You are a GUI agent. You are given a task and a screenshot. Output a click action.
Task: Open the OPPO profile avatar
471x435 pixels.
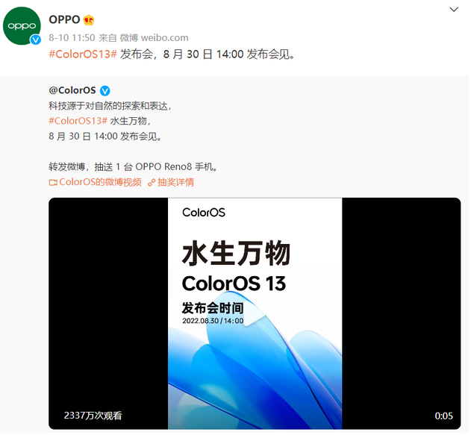tap(22, 26)
